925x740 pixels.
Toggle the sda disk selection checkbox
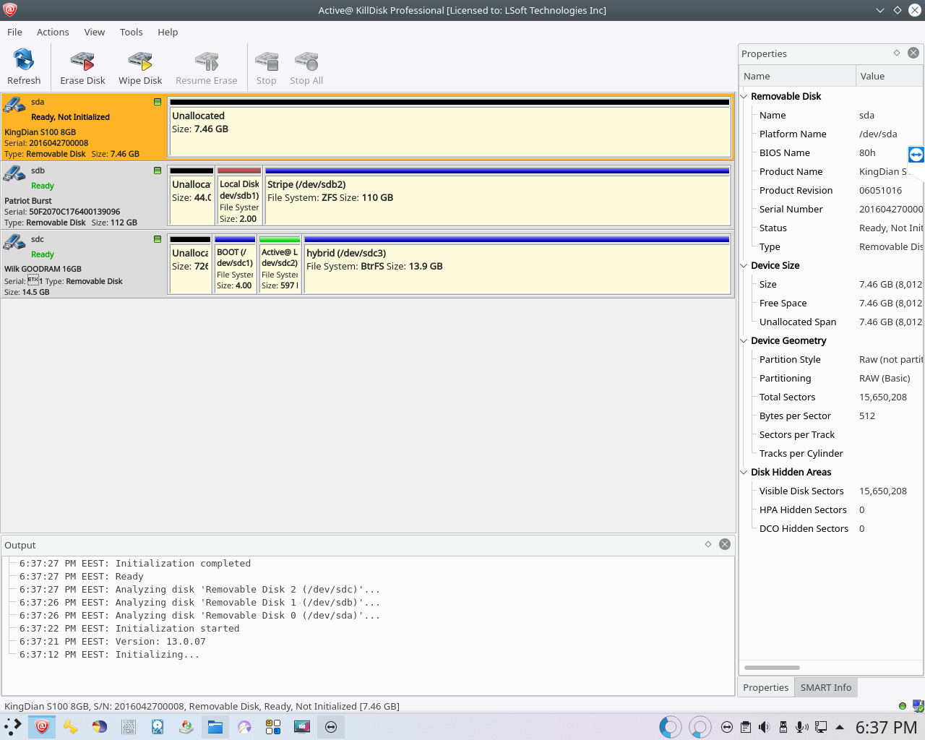pyautogui.click(x=158, y=102)
